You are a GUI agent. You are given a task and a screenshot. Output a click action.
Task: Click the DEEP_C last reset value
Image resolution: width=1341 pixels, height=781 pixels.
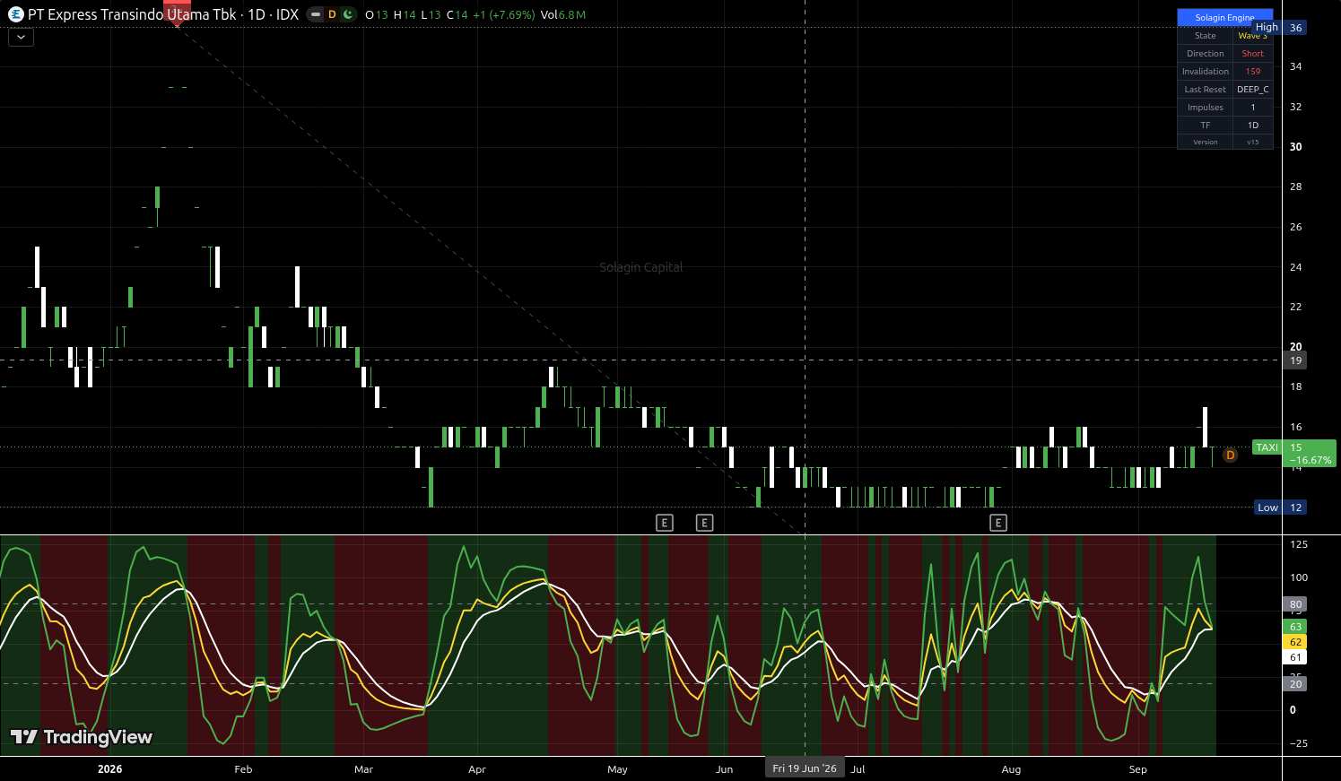pos(1253,90)
